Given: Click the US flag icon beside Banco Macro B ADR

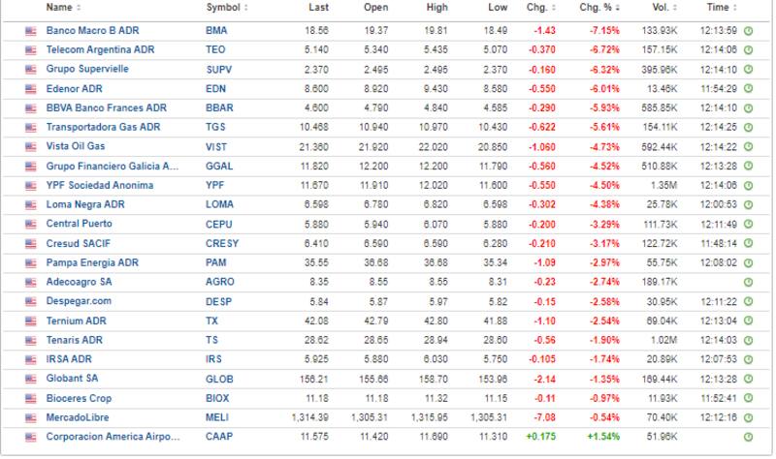Looking at the screenshot, I should point(30,31).
